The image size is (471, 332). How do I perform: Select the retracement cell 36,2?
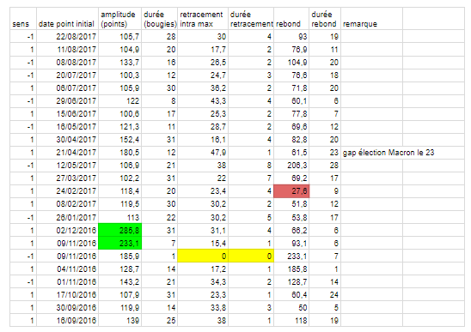[x=203, y=88]
